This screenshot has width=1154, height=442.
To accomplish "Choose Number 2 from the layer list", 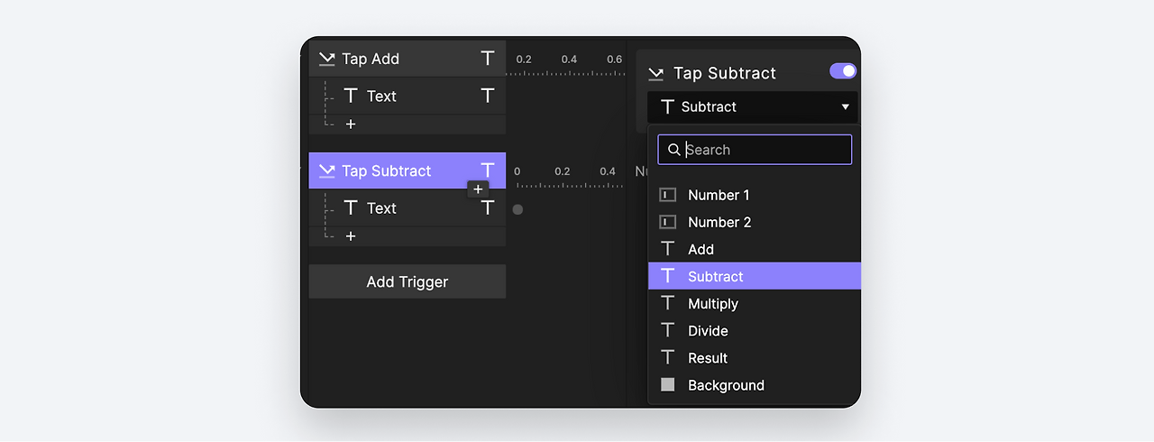I will (719, 222).
